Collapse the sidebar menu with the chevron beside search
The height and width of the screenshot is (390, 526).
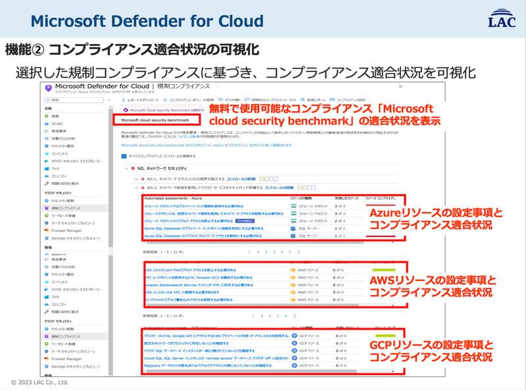pyautogui.click(x=109, y=100)
